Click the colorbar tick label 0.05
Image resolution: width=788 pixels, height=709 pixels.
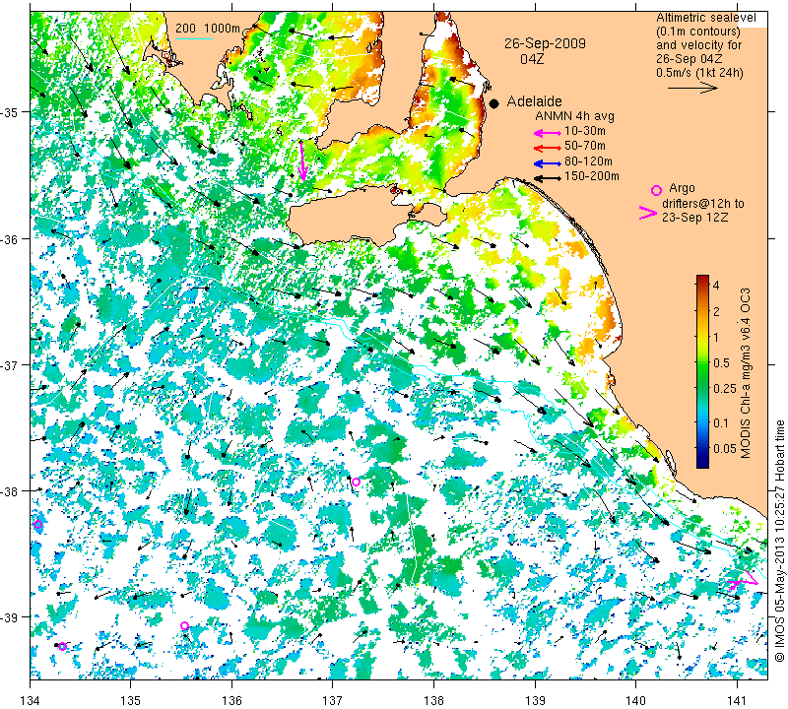[725, 448]
